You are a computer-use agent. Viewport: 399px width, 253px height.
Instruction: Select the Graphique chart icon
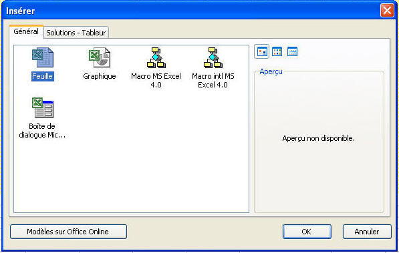[x=100, y=57]
